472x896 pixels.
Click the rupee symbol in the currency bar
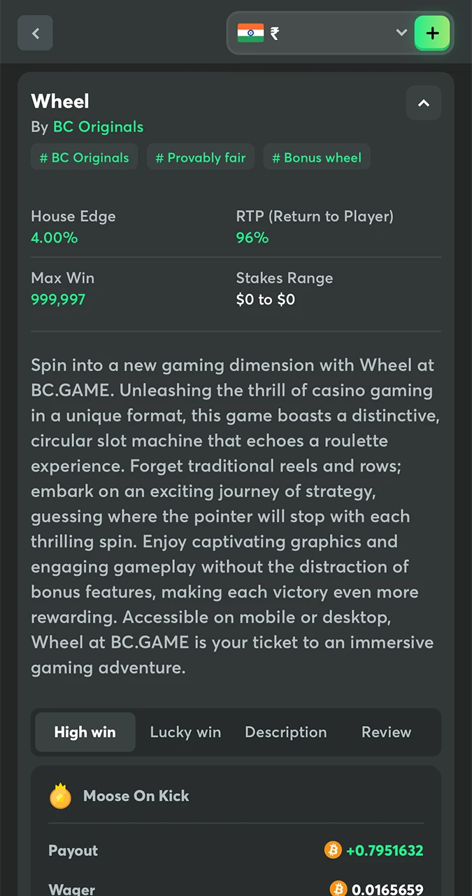pos(273,33)
